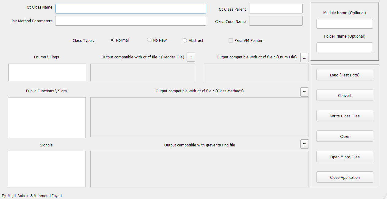The height and width of the screenshot is (199, 387).
Task: Select the Abstract class type
Action: coord(185,40)
